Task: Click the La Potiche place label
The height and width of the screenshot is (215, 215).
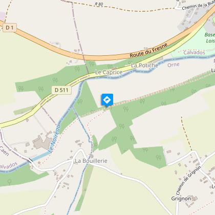Action: point(144,66)
